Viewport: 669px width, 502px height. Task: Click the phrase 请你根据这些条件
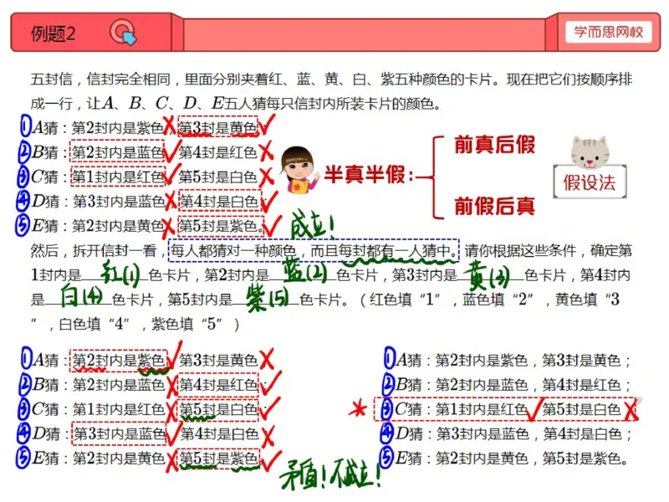click(x=520, y=250)
